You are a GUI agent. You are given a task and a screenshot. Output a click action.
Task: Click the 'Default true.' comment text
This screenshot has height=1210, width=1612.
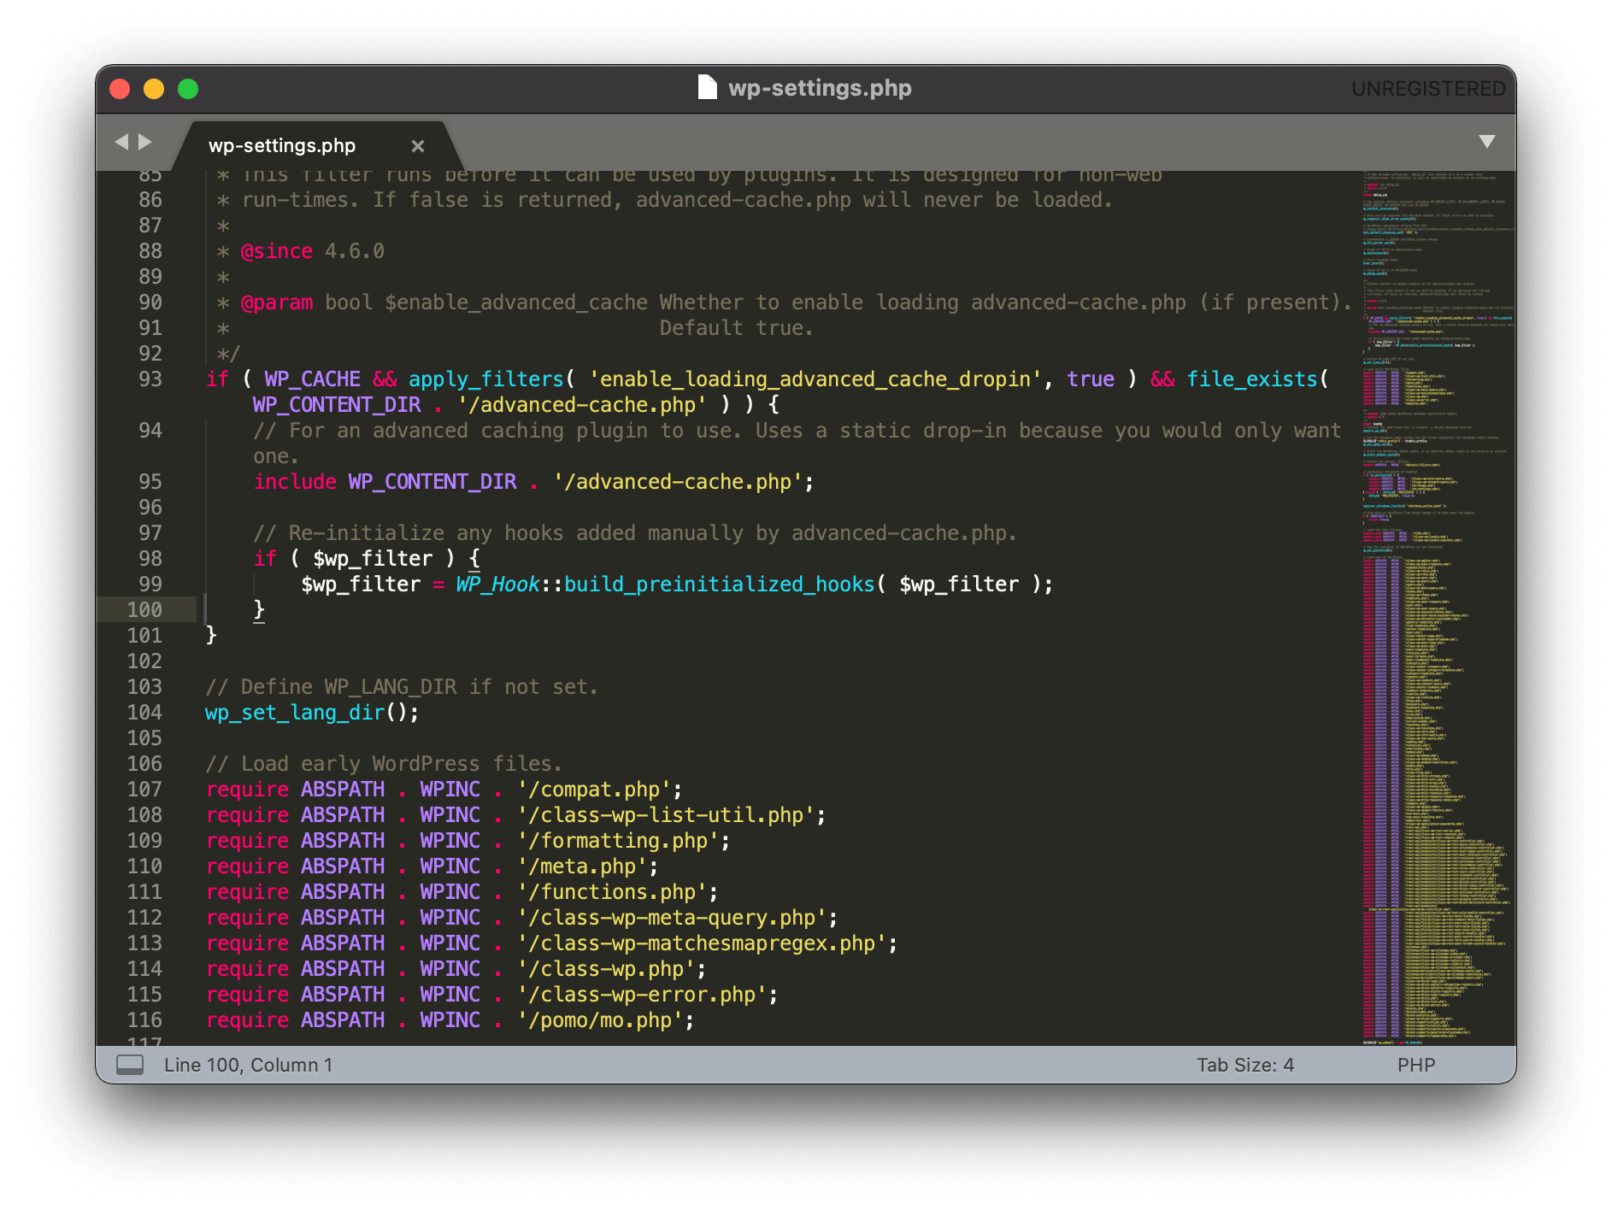tap(736, 328)
